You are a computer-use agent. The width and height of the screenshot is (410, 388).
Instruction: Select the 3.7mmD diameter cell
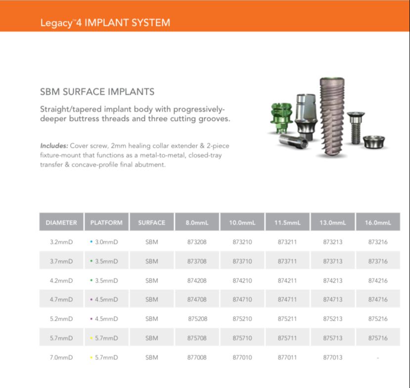tap(61, 261)
